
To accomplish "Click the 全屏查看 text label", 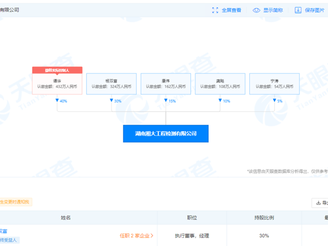I will click(231, 10).
